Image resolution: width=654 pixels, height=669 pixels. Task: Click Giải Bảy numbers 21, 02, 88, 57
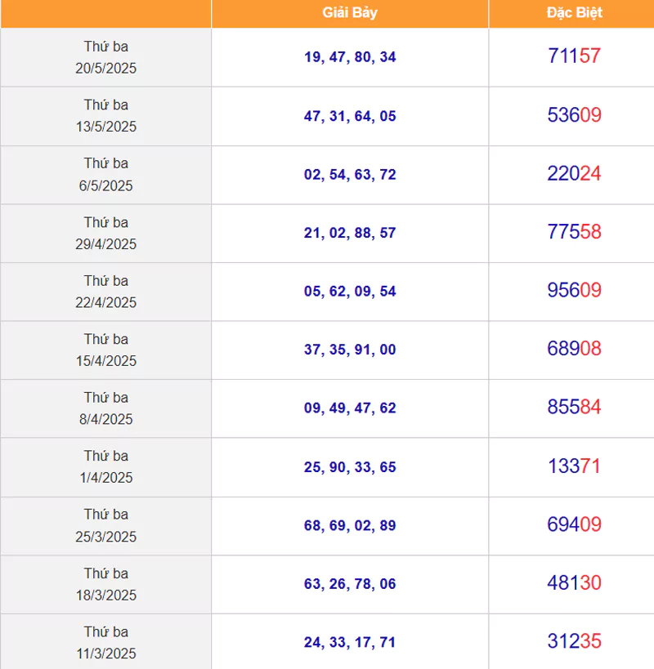pos(350,233)
